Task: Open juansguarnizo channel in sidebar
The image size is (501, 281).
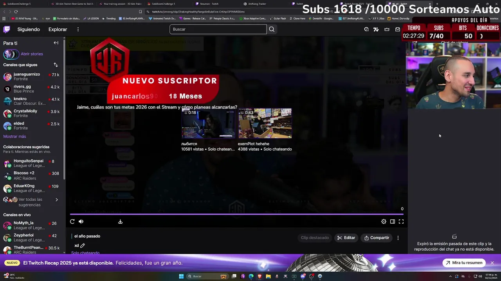Action: (31, 76)
